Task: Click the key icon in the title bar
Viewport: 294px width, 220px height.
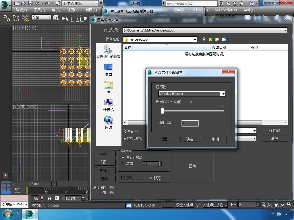Action: pyautogui.click(x=228, y=3)
